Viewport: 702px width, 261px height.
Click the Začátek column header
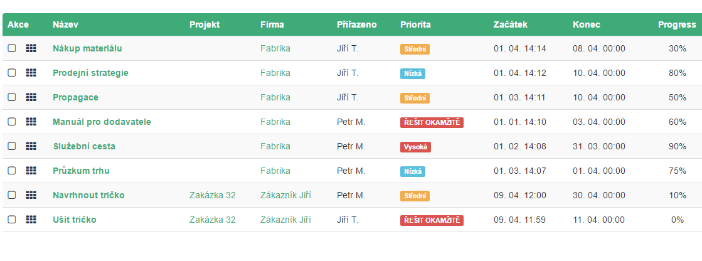[x=510, y=24]
